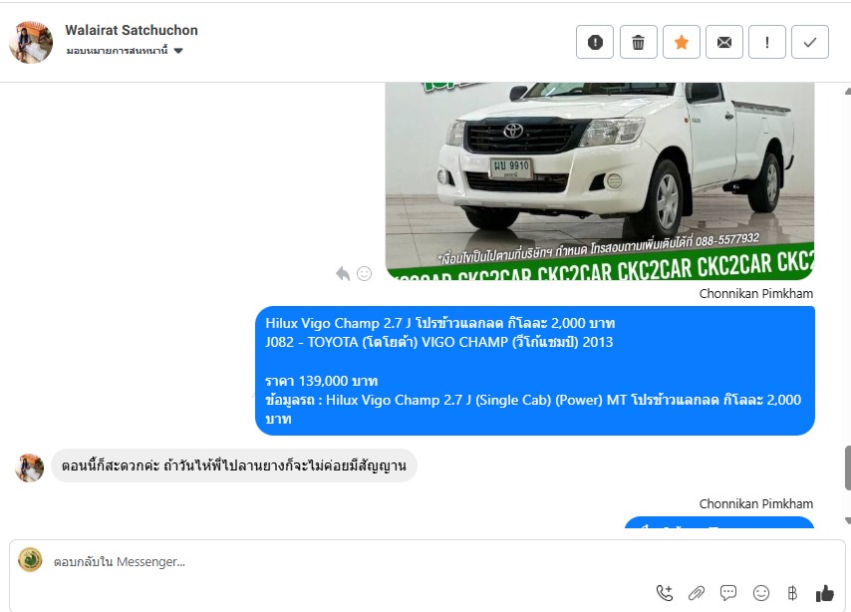Open the white Toyota truck image
Screen dimensions: 851x612
pyautogui.click(x=600, y=181)
